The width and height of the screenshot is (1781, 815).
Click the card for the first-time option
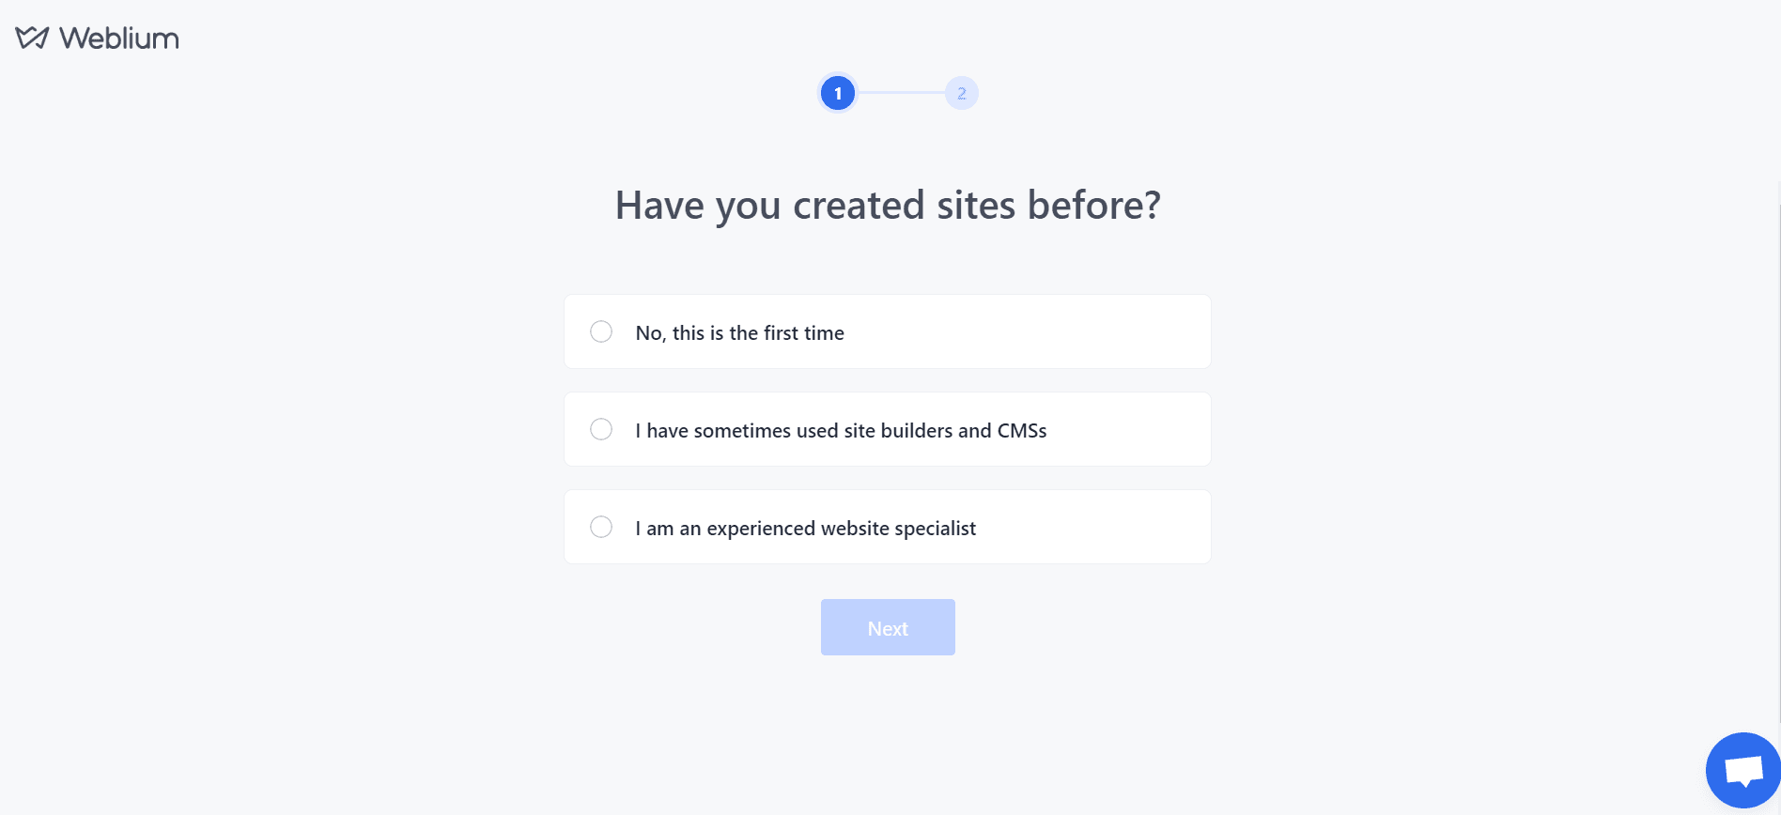[x=887, y=331]
